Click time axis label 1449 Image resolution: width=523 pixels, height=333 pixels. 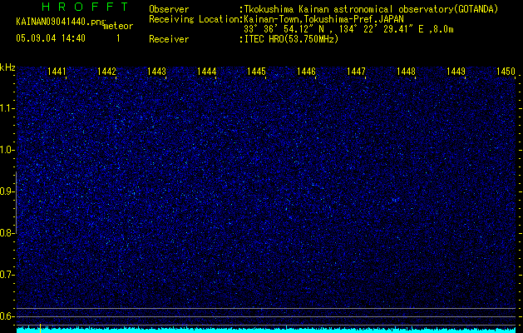click(x=456, y=72)
